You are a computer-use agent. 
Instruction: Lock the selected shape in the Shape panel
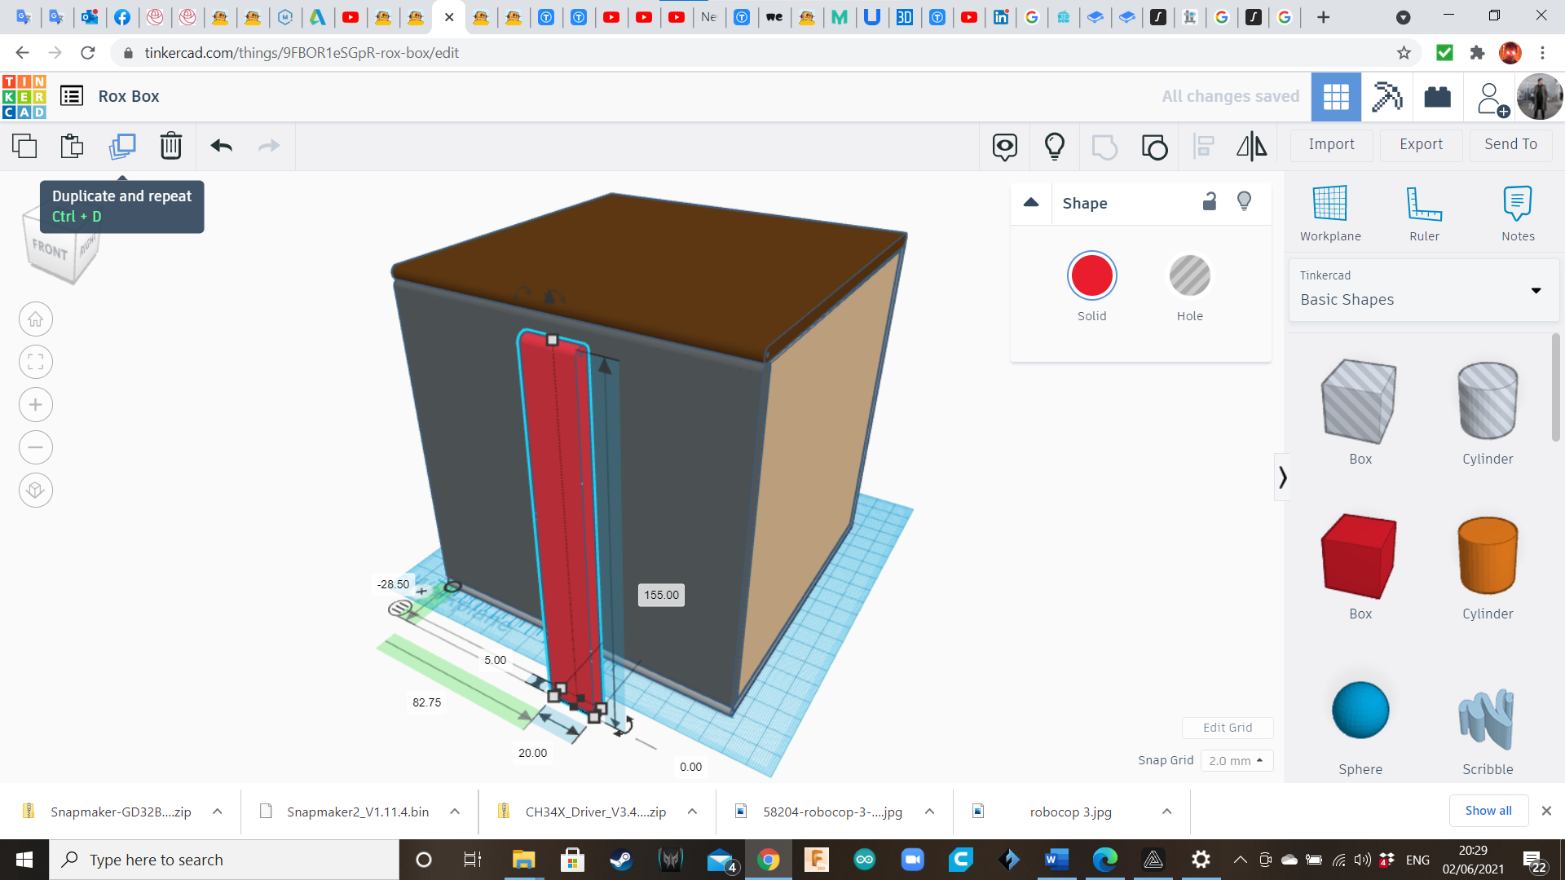(x=1210, y=201)
